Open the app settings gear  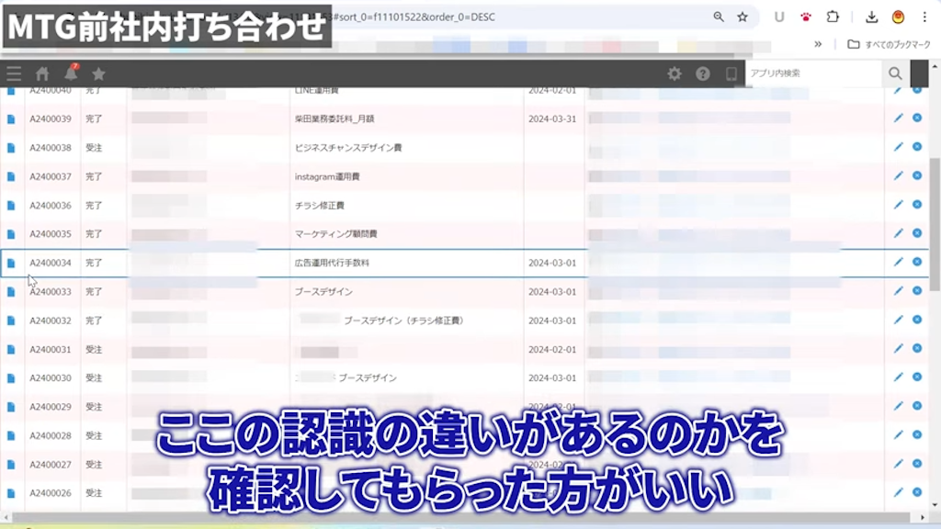click(x=675, y=73)
